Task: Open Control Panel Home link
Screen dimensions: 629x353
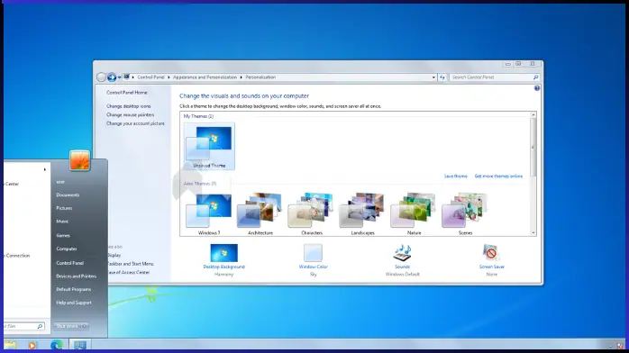Action: [x=127, y=93]
